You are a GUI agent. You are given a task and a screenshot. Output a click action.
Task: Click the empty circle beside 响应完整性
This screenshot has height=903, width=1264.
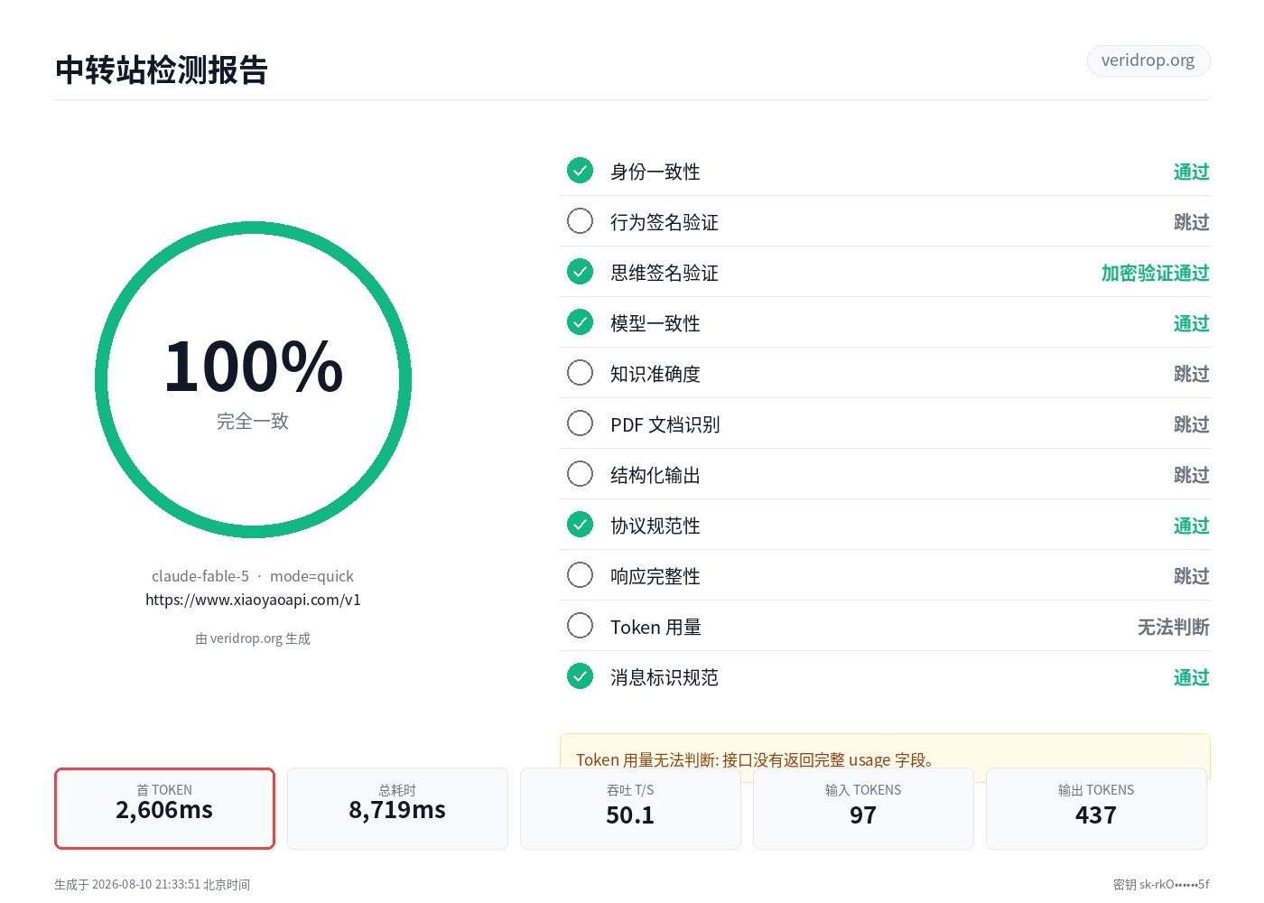coord(580,575)
